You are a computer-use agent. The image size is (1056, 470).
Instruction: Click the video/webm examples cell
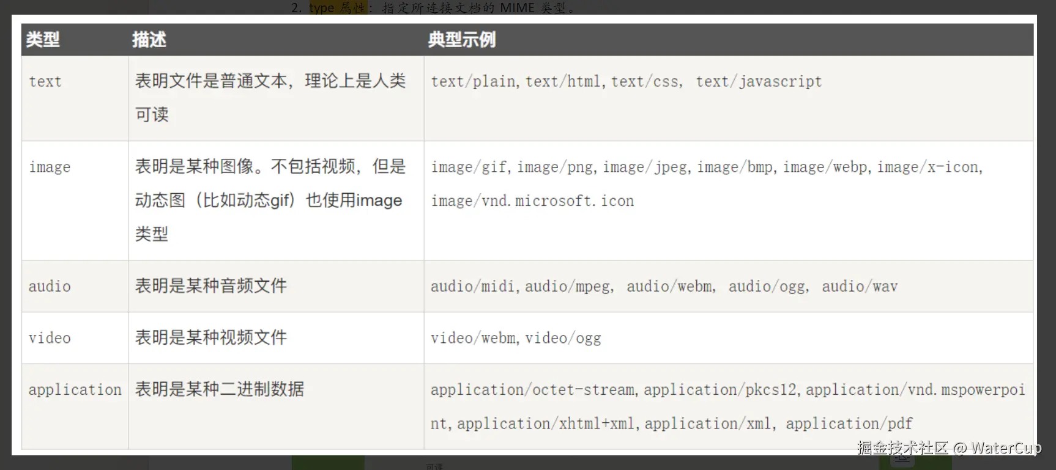[515, 338]
